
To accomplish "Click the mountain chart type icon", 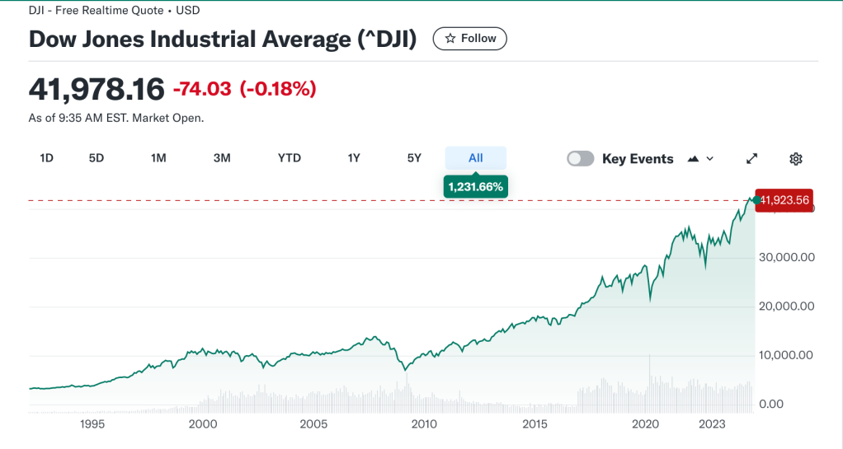I will (x=693, y=159).
